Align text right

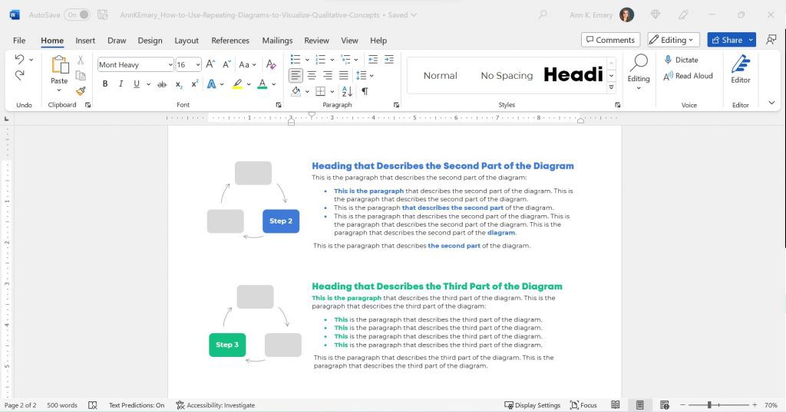pyautogui.click(x=328, y=76)
